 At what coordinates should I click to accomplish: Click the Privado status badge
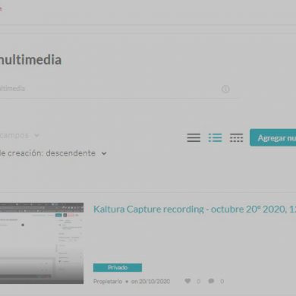[118, 267]
